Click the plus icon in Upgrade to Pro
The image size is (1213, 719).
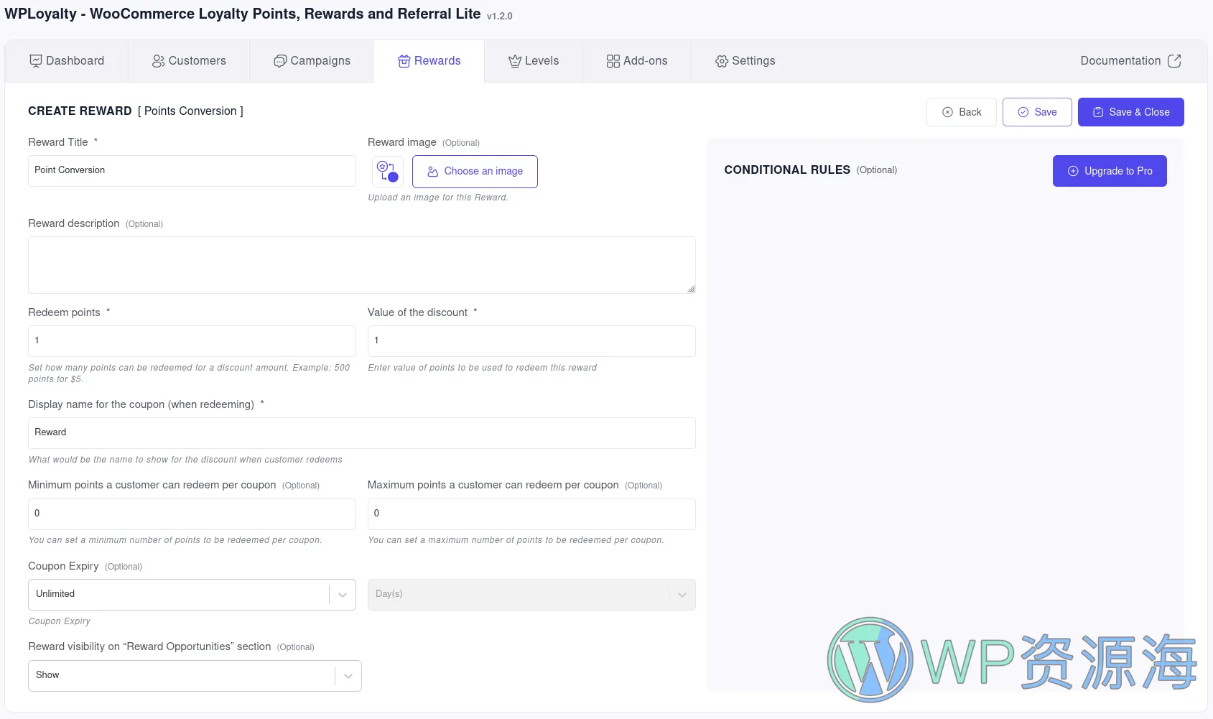[x=1073, y=171]
